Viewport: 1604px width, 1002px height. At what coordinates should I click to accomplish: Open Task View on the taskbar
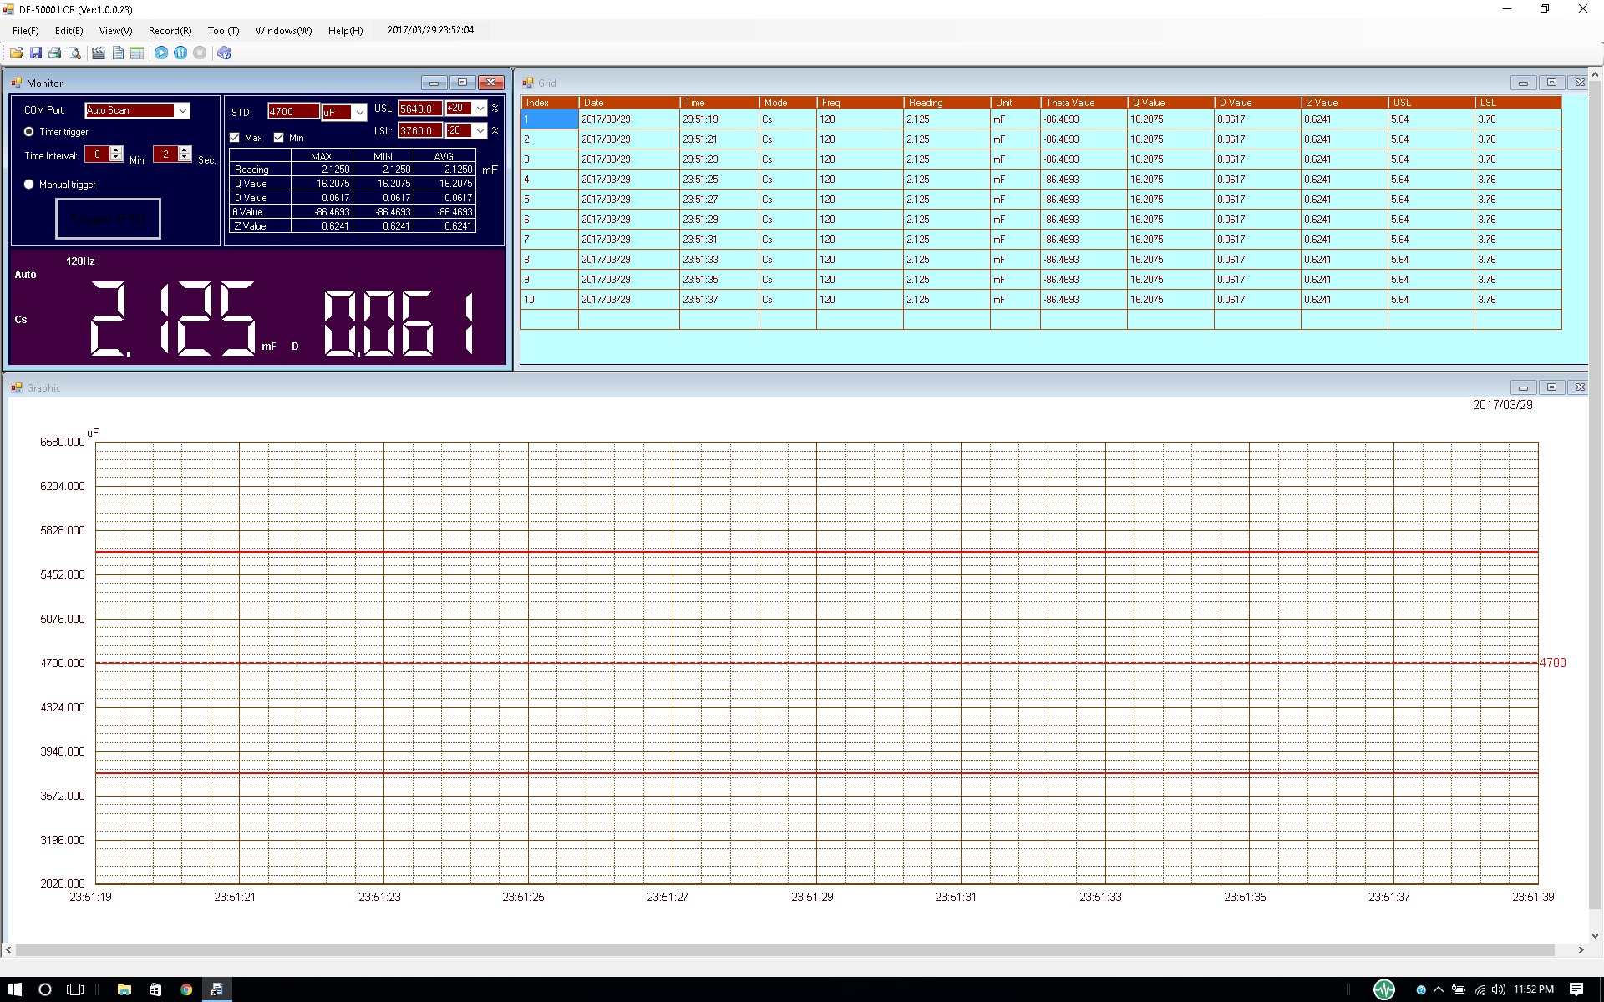(x=75, y=989)
